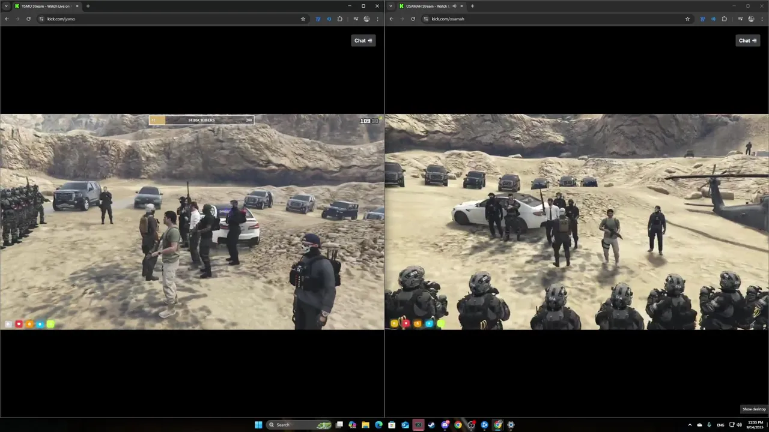769x432 pixels.
Task: Open Steam from the taskbar
Action: click(431, 425)
